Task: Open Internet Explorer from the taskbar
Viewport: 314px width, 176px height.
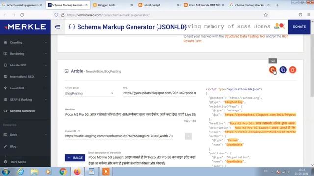Action: 21,172
